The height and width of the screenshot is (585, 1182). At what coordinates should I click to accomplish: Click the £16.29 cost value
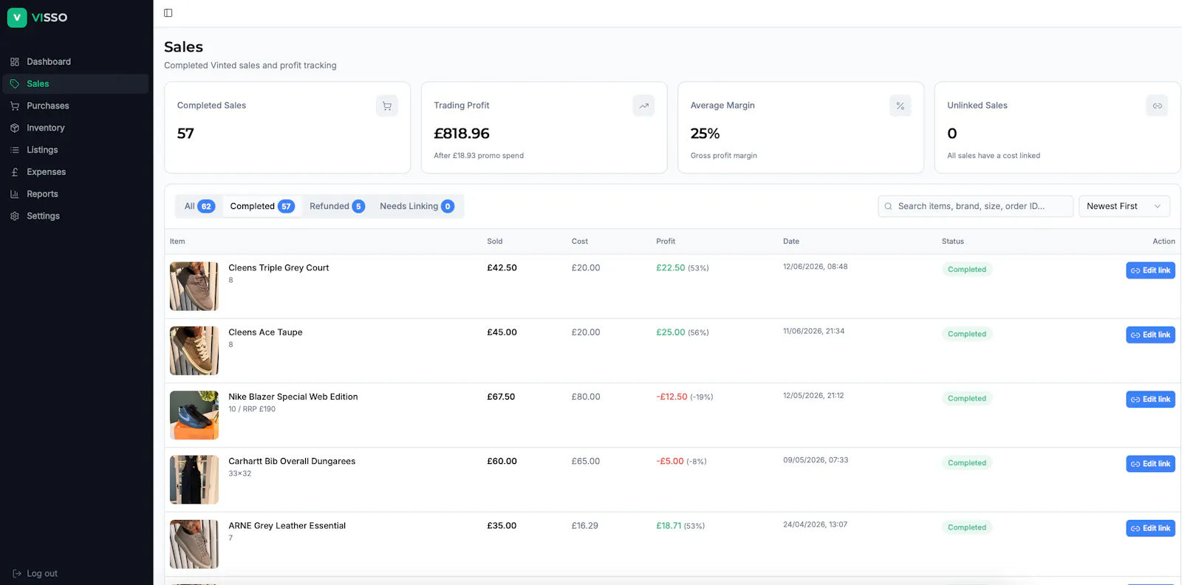click(585, 526)
